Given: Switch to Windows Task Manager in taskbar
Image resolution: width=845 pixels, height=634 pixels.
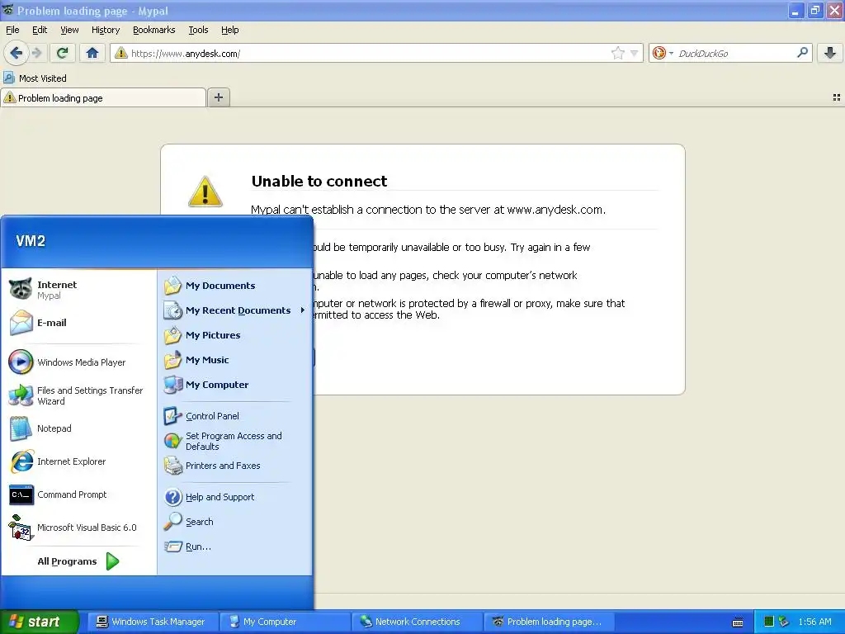Looking at the screenshot, I should pyautogui.click(x=152, y=622).
